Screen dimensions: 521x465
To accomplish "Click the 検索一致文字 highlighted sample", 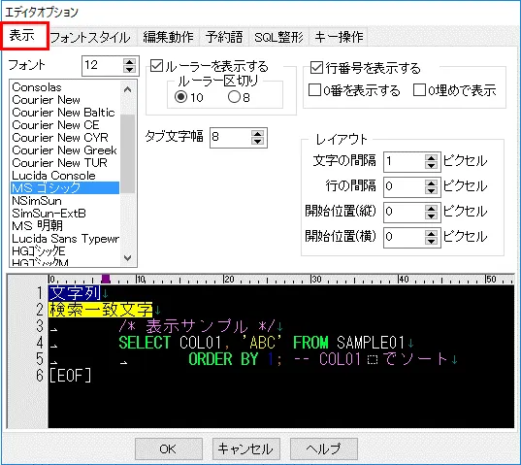I will click(x=101, y=310).
